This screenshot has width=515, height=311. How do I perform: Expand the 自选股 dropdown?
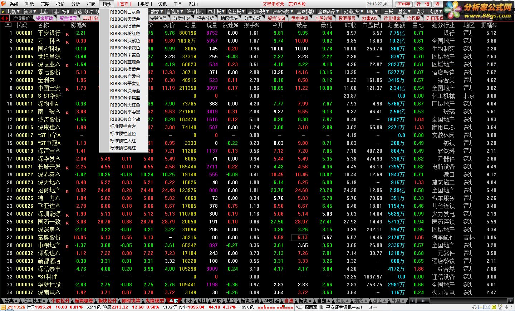click(175, 11)
